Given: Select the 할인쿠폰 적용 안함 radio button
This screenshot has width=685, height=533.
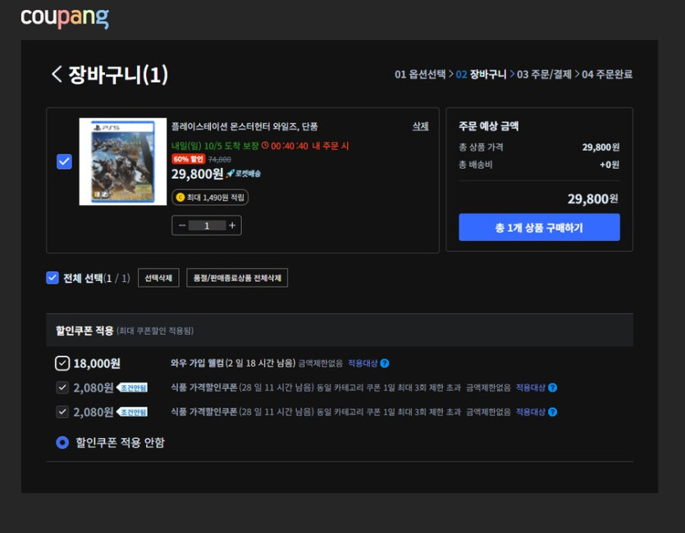Looking at the screenshot, I should coord(62,441).
